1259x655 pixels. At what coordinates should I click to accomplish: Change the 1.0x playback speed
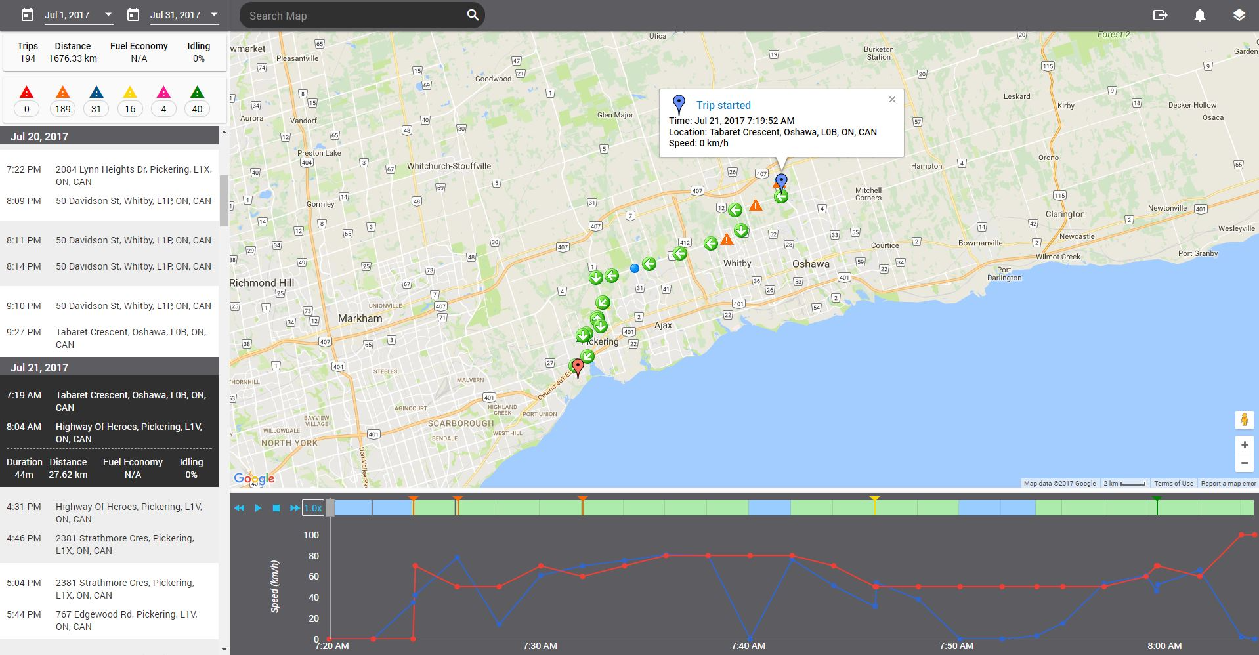coord(313,508)
